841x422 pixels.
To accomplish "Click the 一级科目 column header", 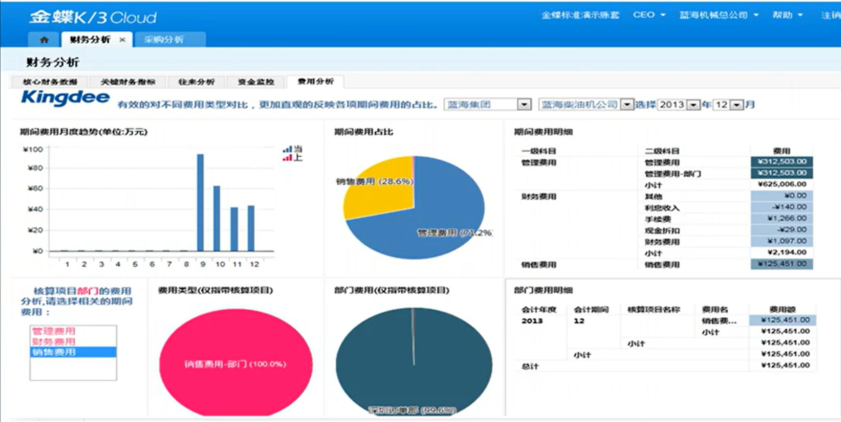I will tap(538, 151).
